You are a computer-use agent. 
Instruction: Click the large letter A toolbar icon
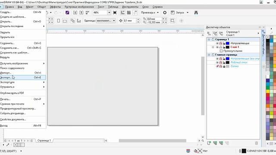coord(196,12)
